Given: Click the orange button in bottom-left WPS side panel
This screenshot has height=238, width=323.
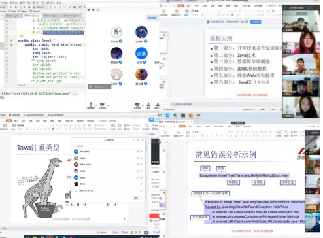Looking at the screenshot, I should (x=154, y=216).
